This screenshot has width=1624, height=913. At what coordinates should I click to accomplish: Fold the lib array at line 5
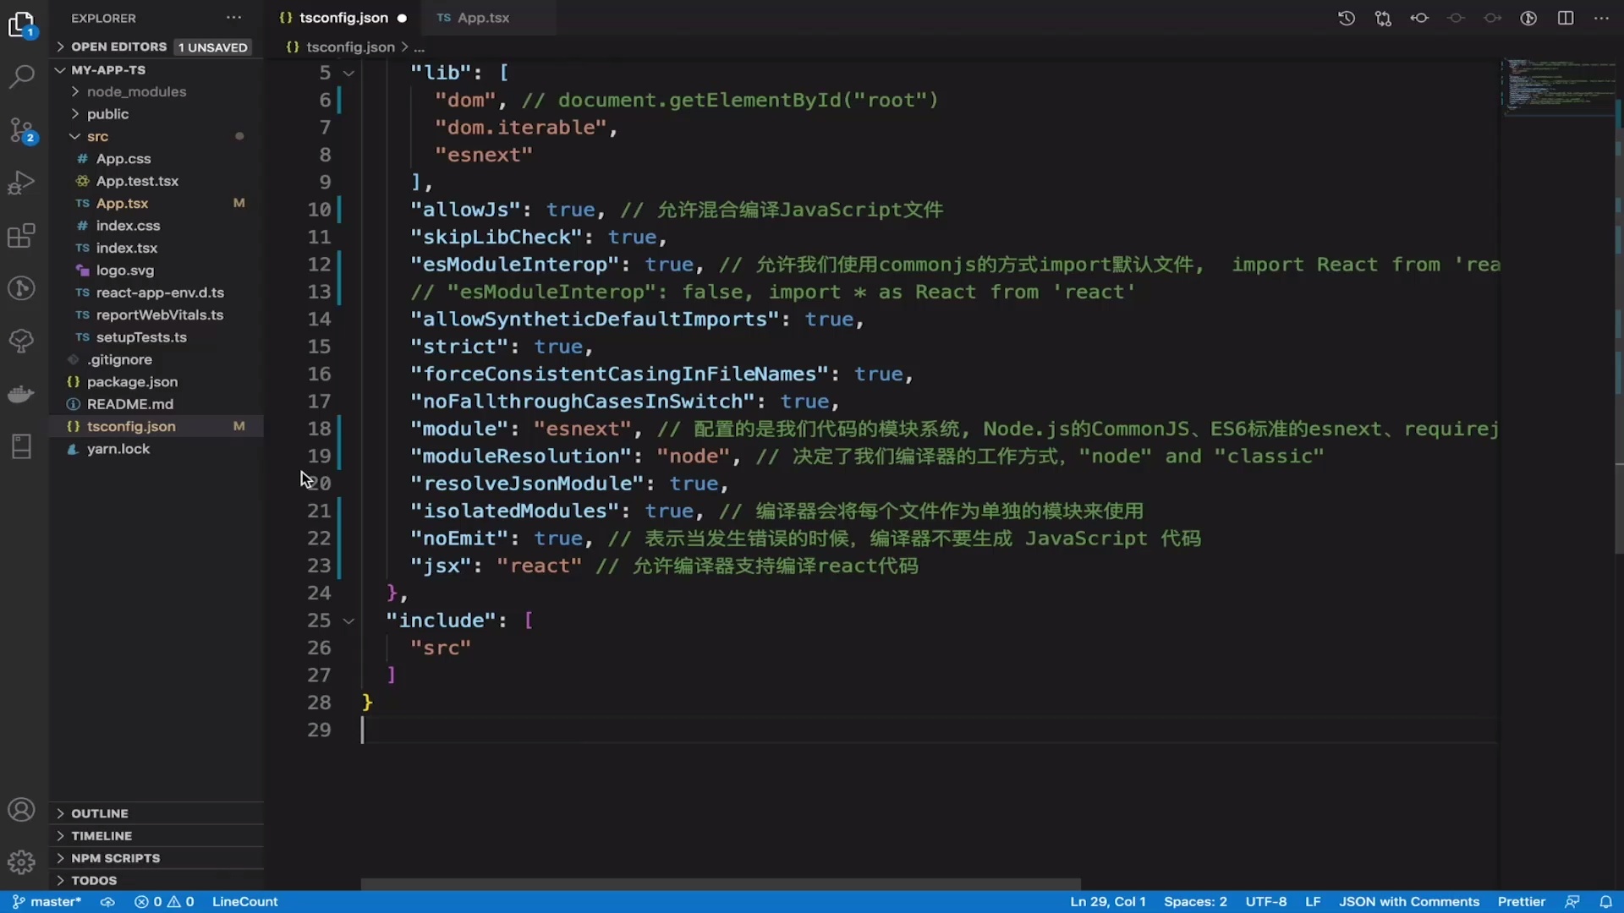click(348, 74)
